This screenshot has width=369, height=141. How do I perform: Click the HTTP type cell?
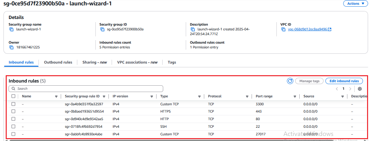point(164,119)
